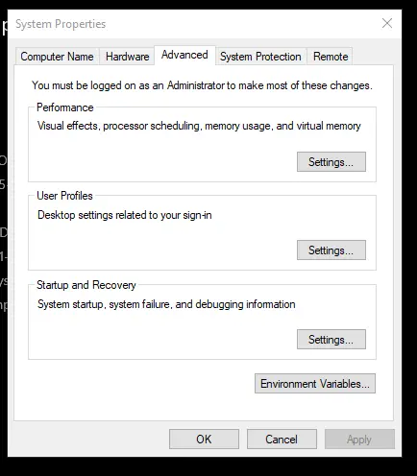This screenshot has height=476, width=417.
Task: Switch to the Computer Name tab
Action: tap(57, 57)
